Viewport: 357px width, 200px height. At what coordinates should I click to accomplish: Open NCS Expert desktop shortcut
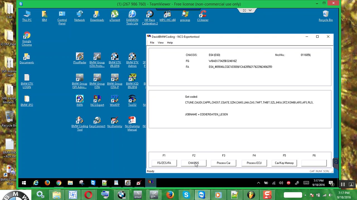coord(97,101)
